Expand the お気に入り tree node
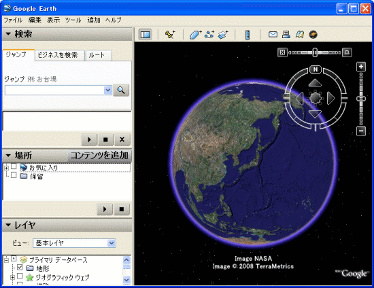This screenshot has height=288, width=374. click(x=6, y=168)
